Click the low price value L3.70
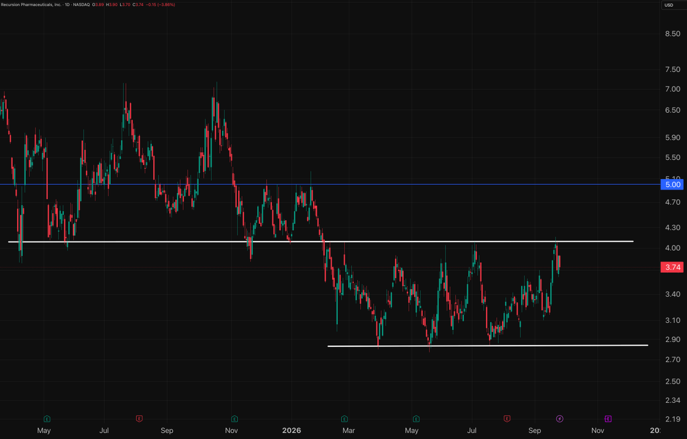Image resolution: width=687 pixels, height=439 pixels. (x=125, y=5)
